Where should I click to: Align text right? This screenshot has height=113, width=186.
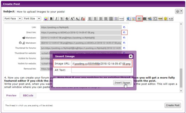[x=101, y=19]
